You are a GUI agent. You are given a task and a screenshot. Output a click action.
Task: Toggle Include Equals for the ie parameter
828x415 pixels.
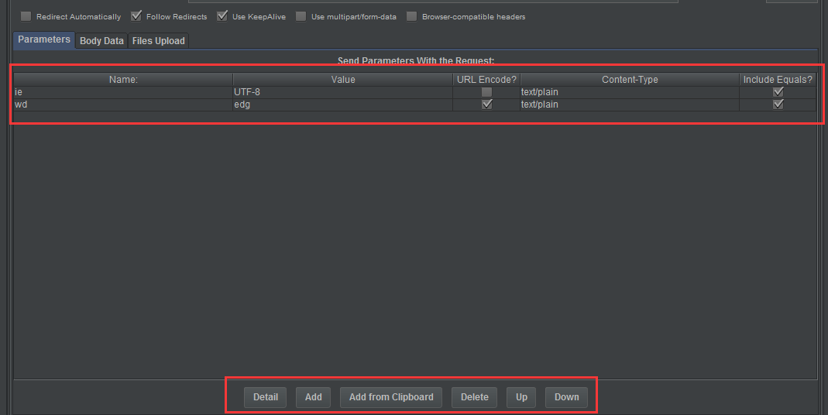pos(778,92)
